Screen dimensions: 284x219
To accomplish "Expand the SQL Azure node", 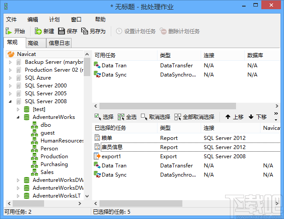I will [10, 78].
